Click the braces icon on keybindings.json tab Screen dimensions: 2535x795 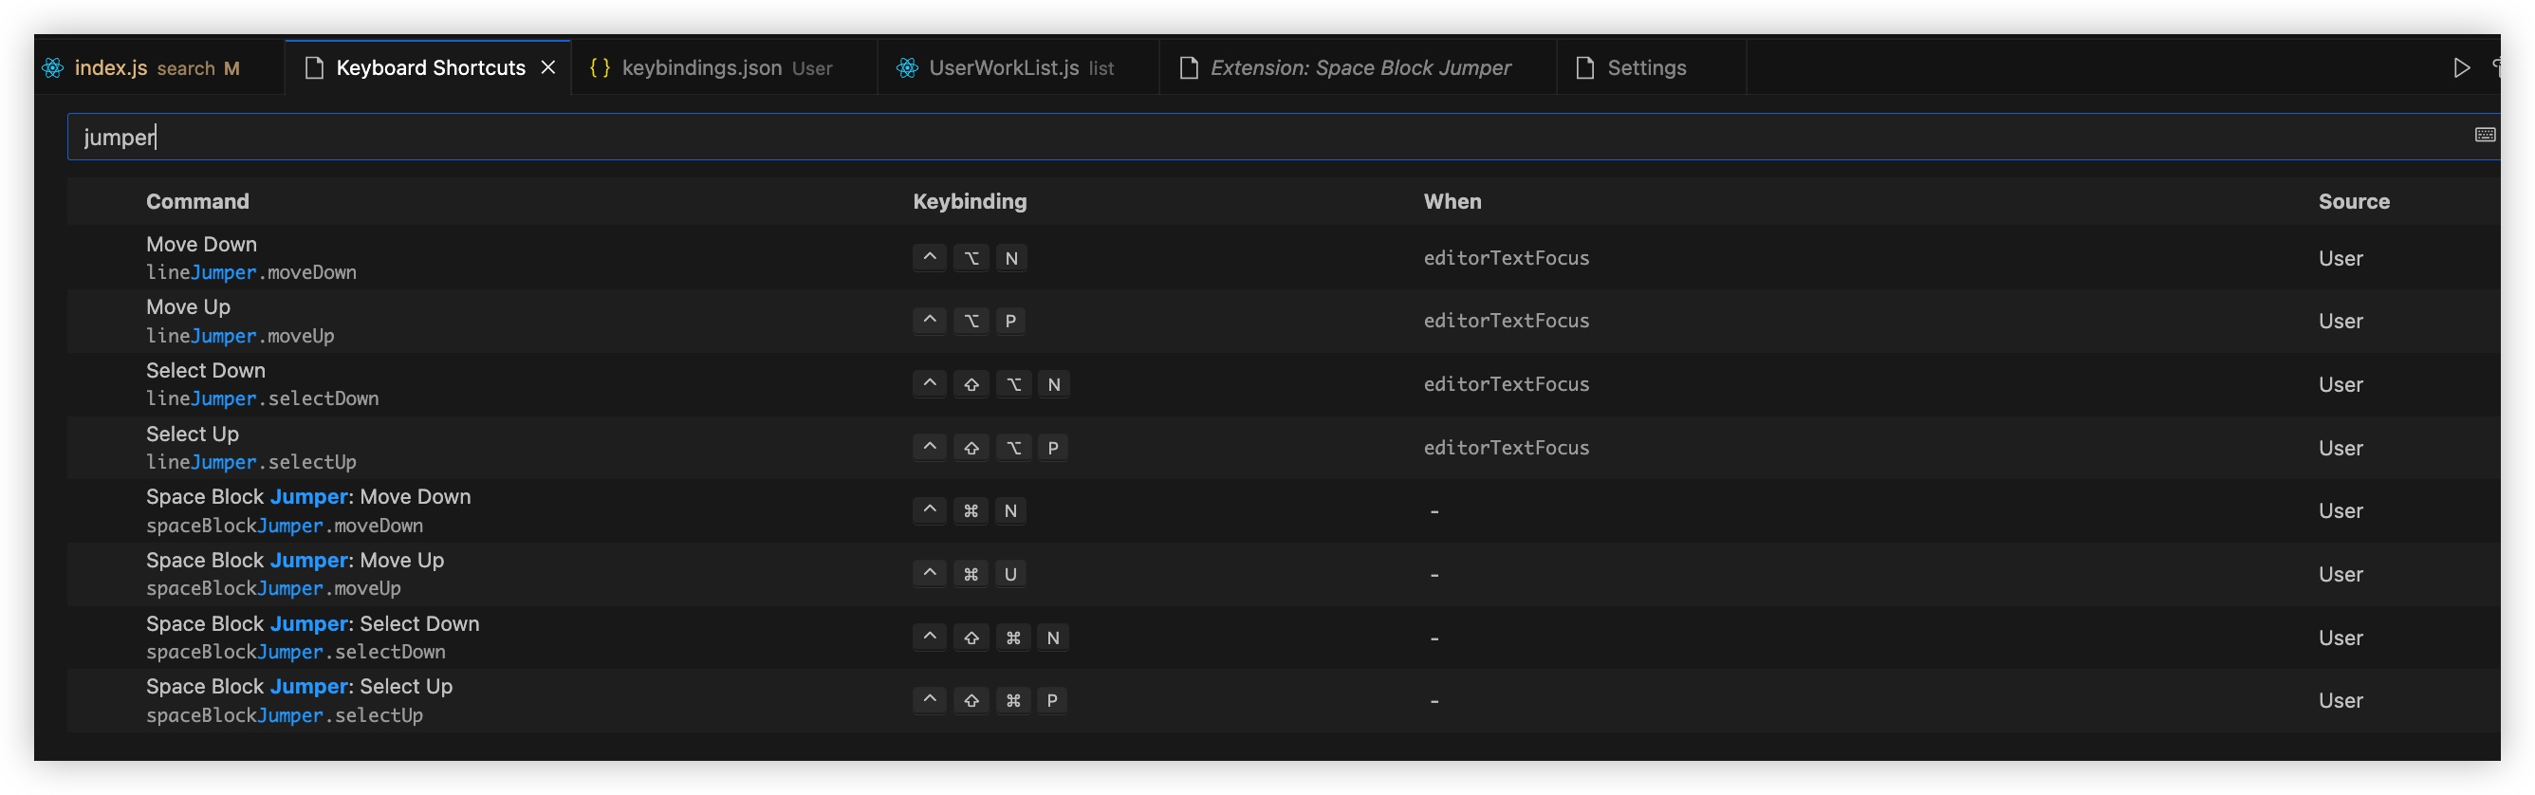600,68
